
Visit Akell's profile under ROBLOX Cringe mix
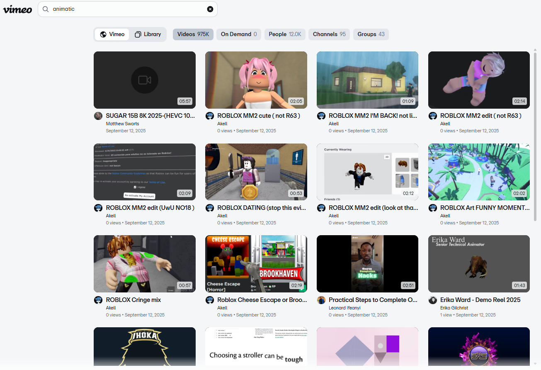click(x=111, y=308)
